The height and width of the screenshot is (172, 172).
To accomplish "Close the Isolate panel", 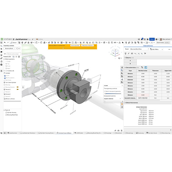I will [122, 85].
